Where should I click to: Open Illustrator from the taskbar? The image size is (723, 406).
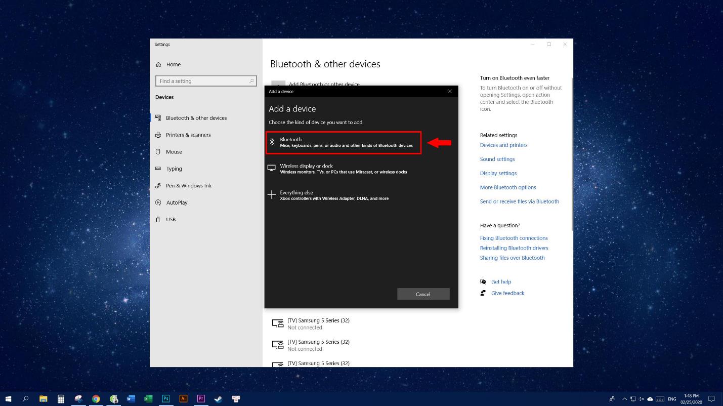183,399
